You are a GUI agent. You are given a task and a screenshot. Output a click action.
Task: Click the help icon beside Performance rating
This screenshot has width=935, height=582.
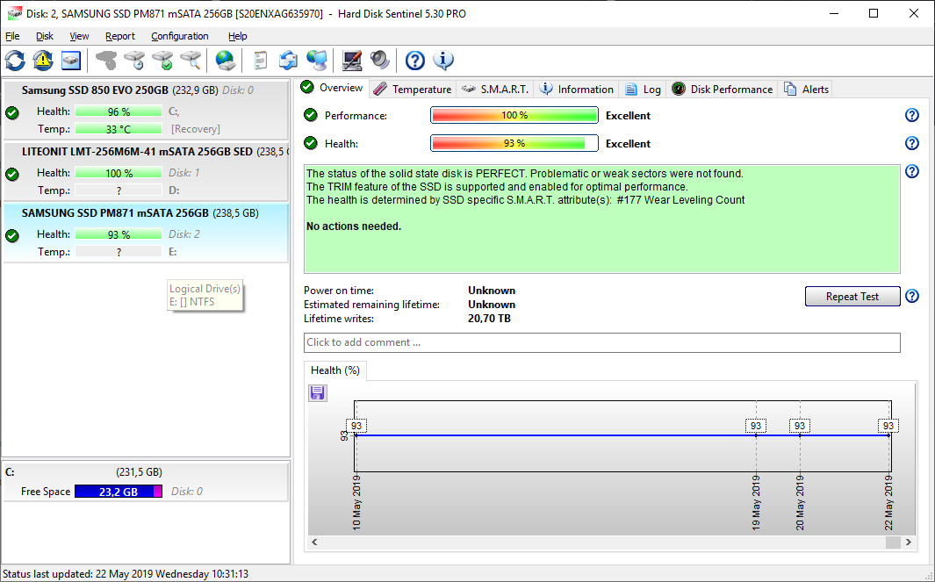point(912,115)
